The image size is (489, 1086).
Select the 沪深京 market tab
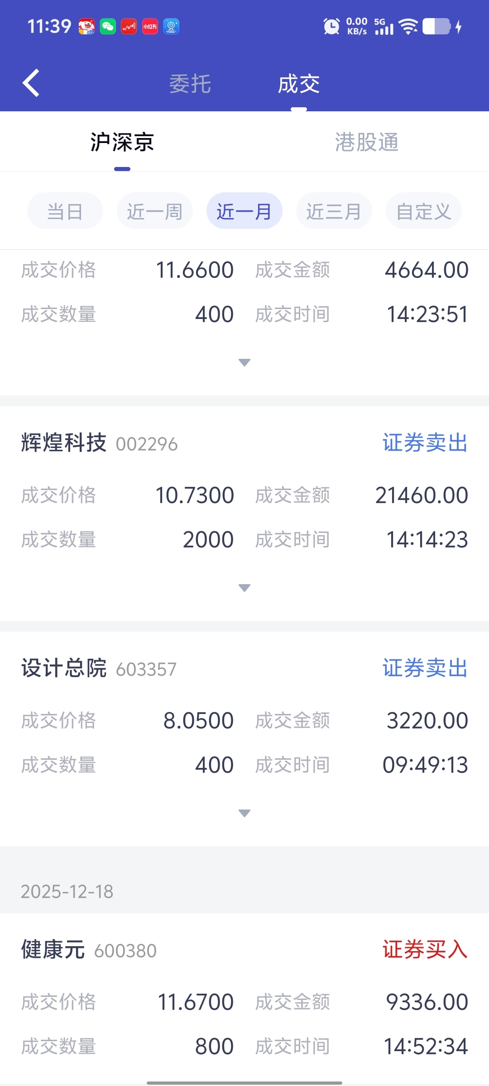coord(122,143)
